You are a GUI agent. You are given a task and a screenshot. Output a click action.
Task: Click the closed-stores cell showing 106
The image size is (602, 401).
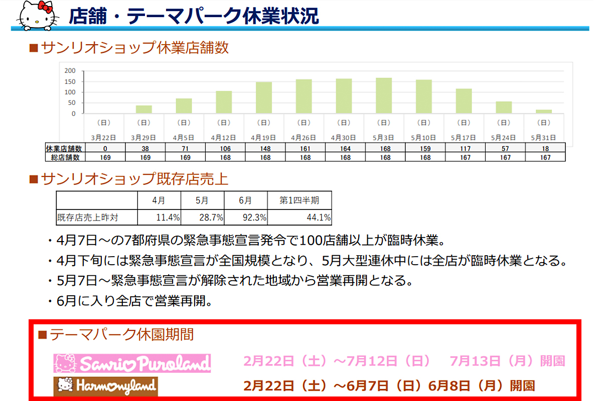point(224,149)
